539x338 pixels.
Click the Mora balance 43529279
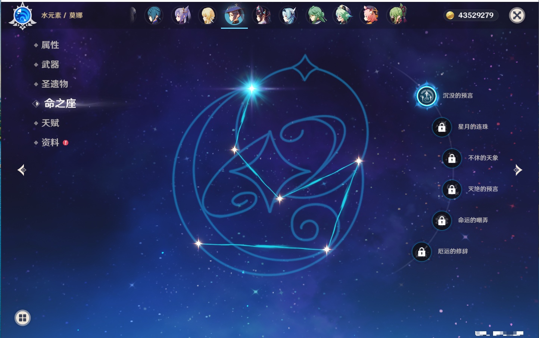(x=471, y=15)
